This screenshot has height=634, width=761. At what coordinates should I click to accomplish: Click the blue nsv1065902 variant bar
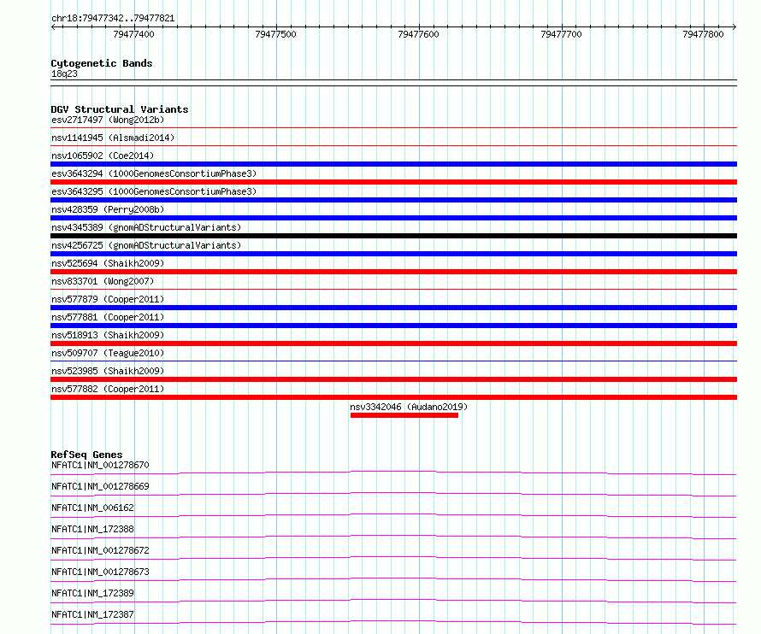point(393,164)
